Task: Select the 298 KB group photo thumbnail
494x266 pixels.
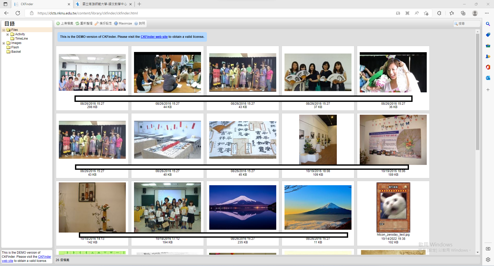Action: click(x=92, y=72)
